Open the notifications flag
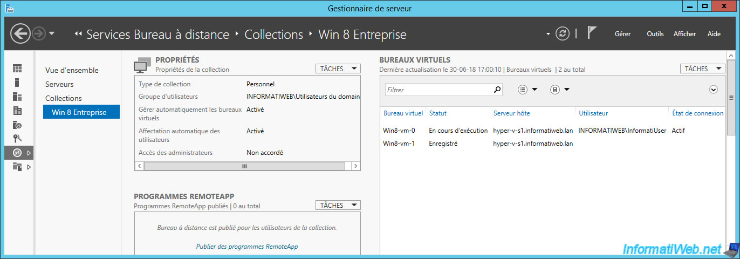The height and width of the screenshot is (259, 740). click(x=592, y=33)
